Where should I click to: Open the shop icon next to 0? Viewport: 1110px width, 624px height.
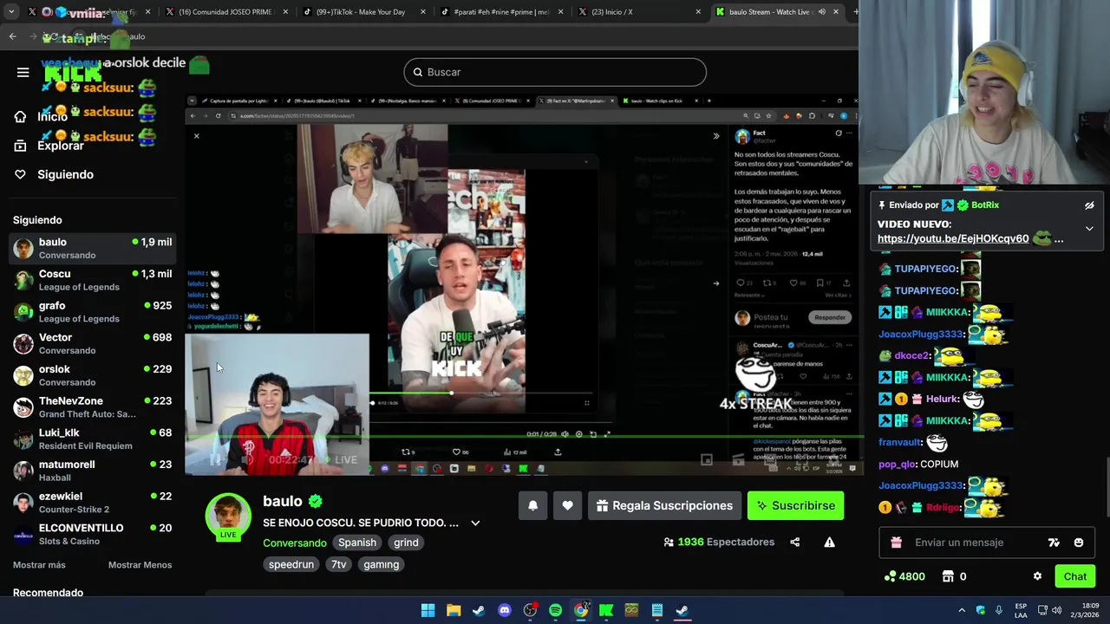[x=948, y=576]
